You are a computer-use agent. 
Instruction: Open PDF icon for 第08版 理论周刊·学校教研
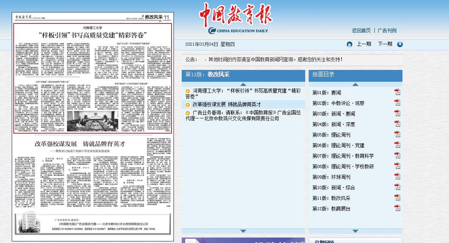pos(397,166)
